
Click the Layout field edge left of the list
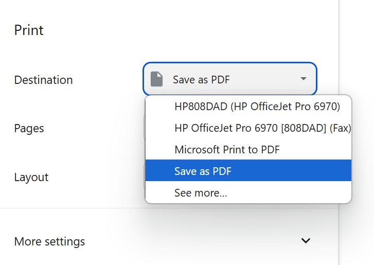coord(144,177)
